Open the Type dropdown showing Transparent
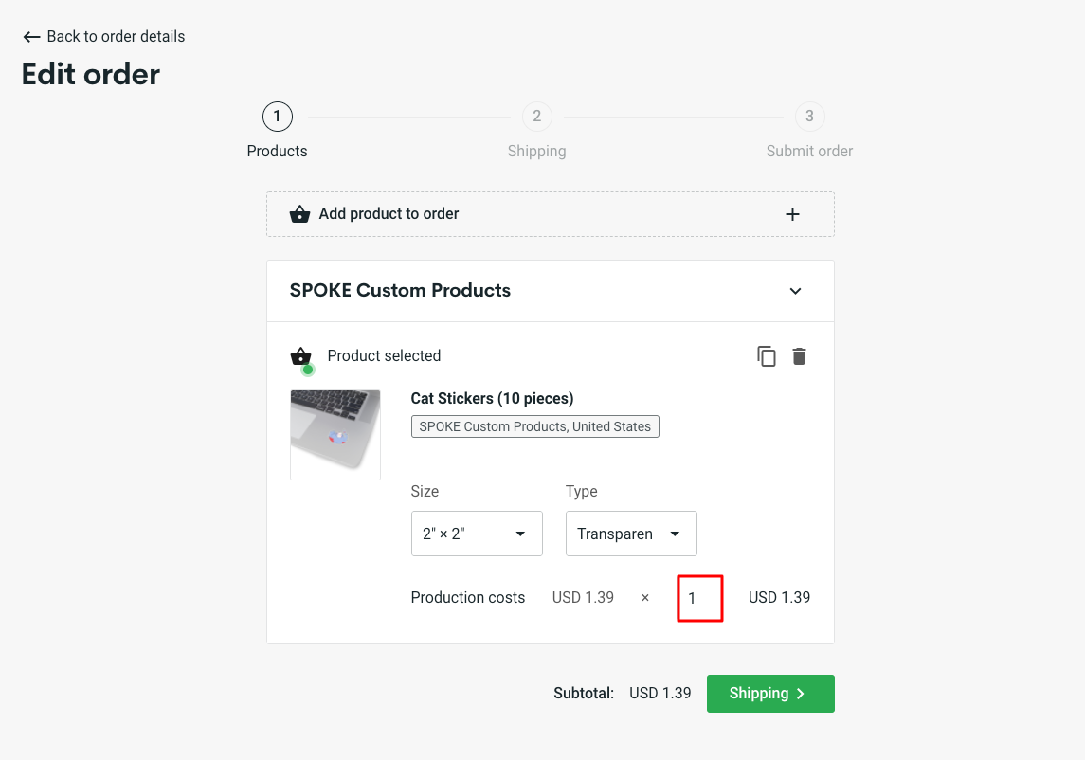The height and width of the screenshot is (760, 1085). pos(631,534)
